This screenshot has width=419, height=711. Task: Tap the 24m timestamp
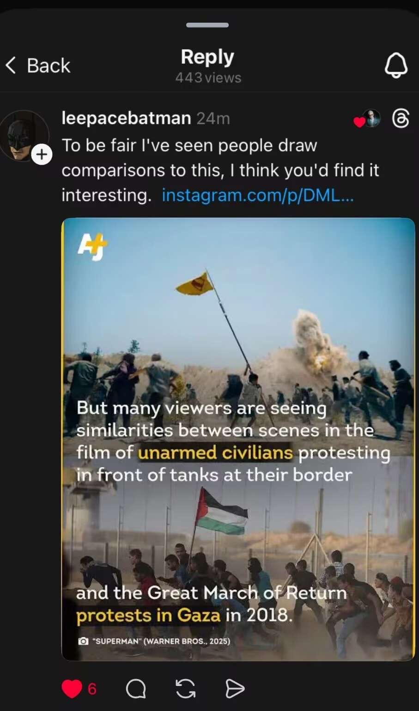pos(213,118)
